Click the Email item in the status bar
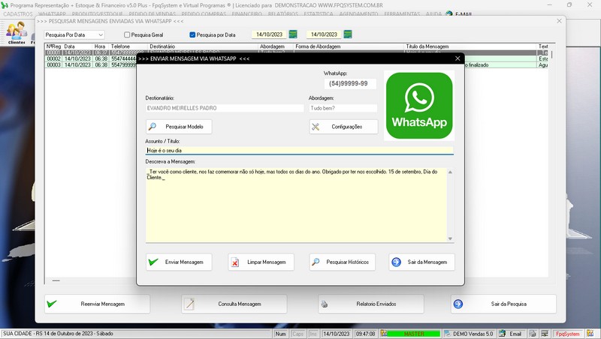601x339 pixels. click(511, 334)
